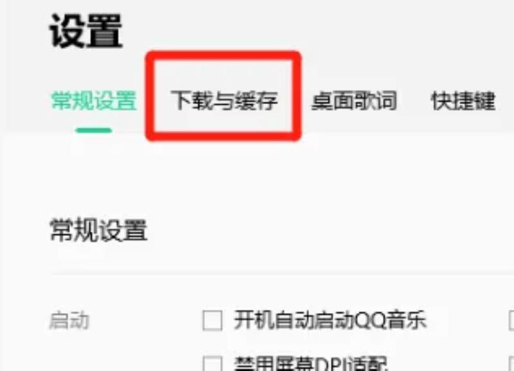Click the green underline below 常规设置 tab

pyautogui.click(x=94, y=131)
